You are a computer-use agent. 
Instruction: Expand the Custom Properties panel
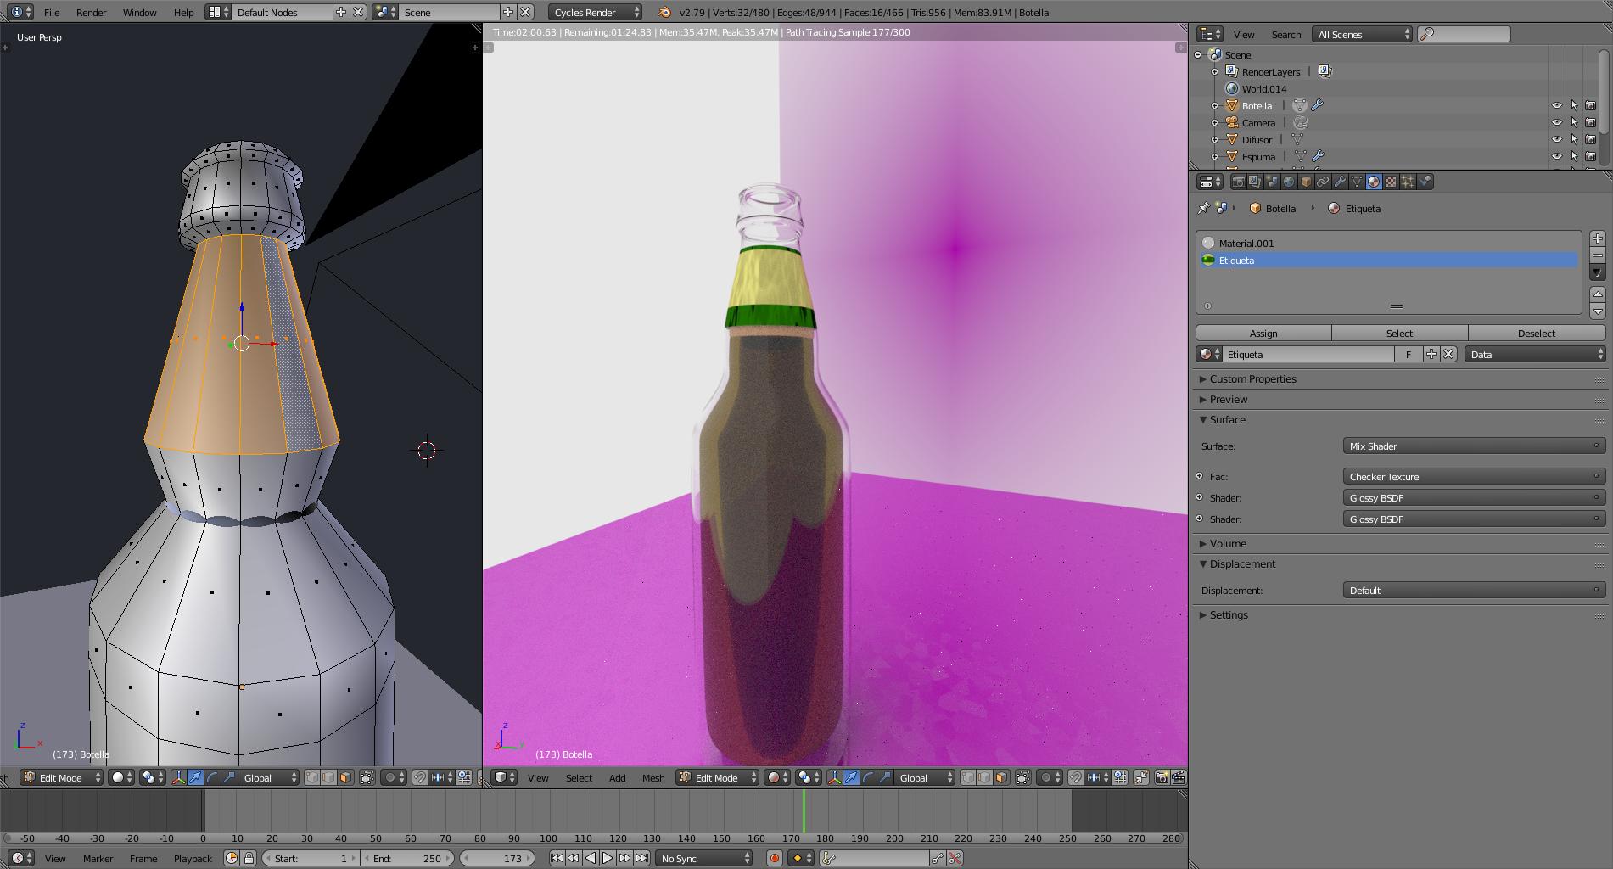coord(1252,379)
